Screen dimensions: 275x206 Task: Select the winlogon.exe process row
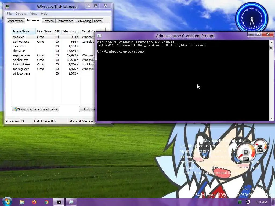pos(53,73)
